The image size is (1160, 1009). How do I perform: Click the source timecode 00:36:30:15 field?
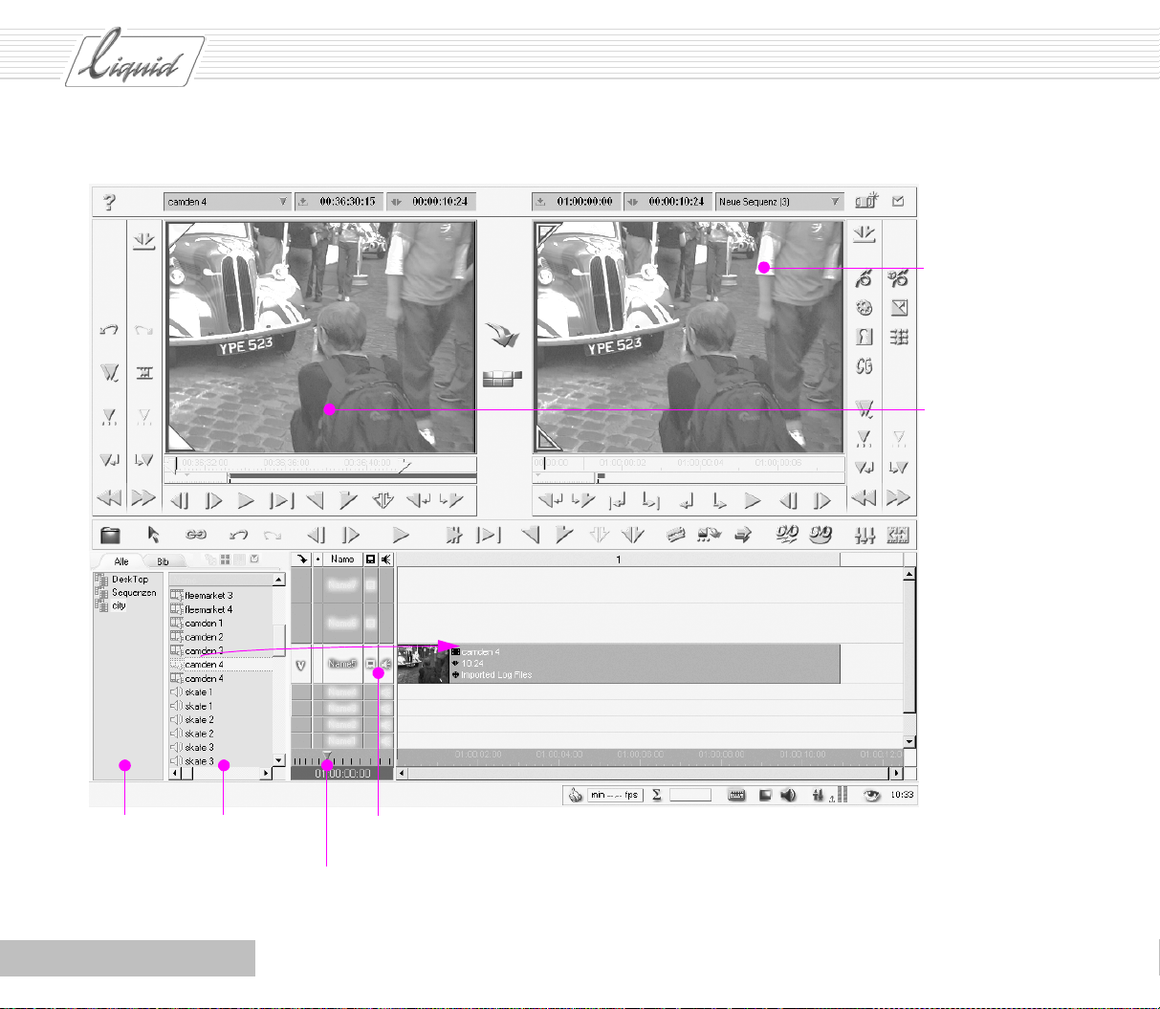tap(339, 202)
